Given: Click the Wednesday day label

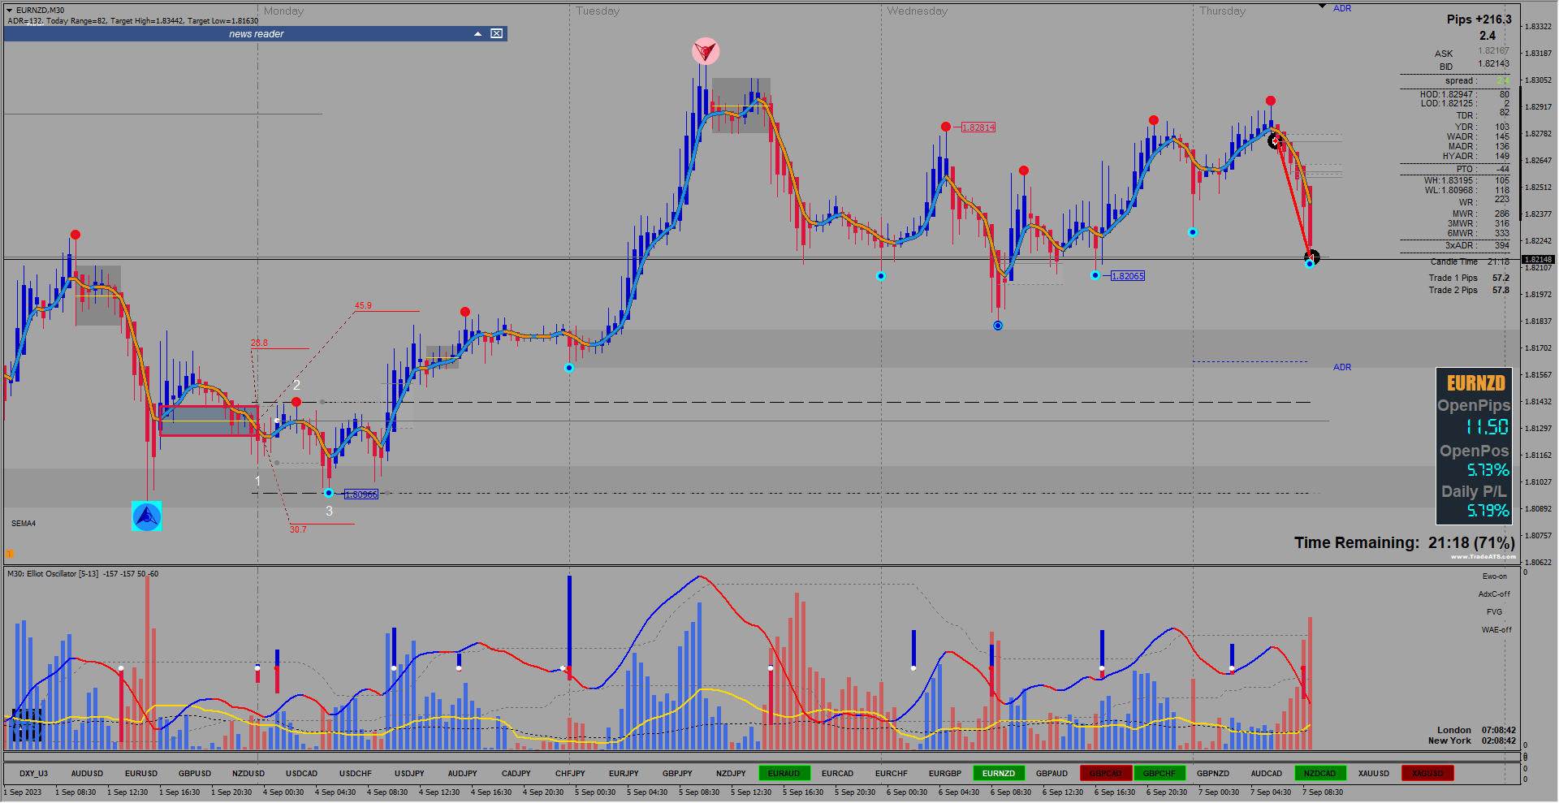Looking at the screenshot, I should pos(917,11).
